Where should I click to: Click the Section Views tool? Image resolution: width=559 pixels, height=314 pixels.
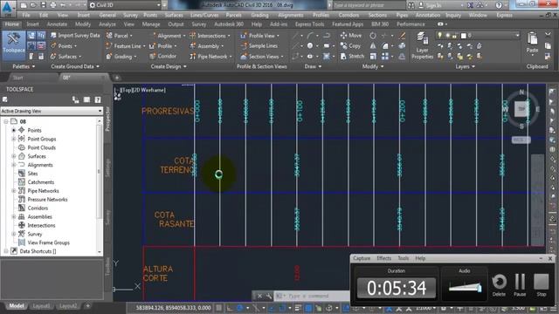(x=262, y=56)
